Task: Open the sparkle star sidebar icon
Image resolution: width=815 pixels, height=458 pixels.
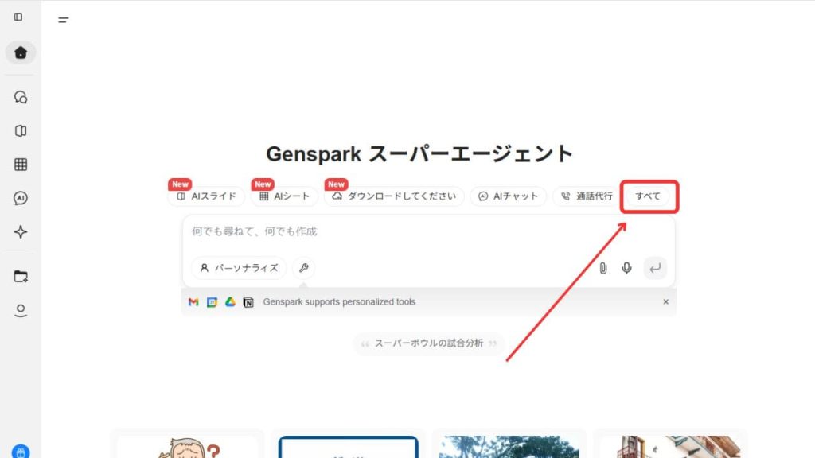Action: click(x=21, y=231)
